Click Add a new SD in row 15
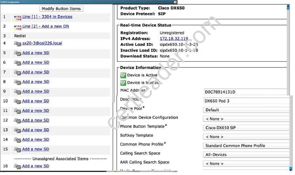 pos(36,149)
